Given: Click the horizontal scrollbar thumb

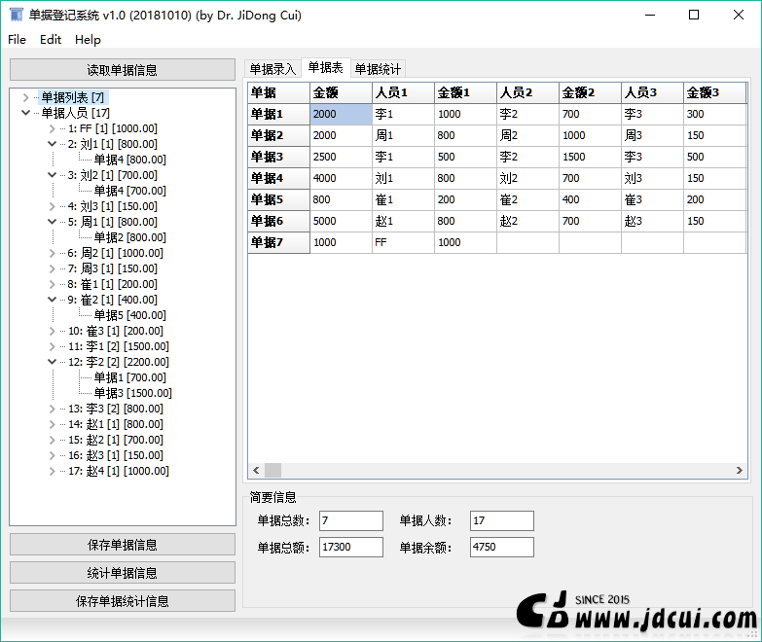Looking at the screenshot, I should click(x=272, y=470).
